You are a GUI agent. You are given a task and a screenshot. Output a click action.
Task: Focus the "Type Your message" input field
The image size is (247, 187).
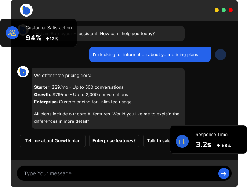[x=117, y=173]
